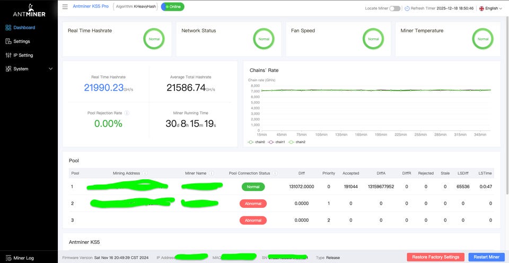The width and height of the screenshot is (509, 263).
Task: Toggle chain1 legend visibility
Action: (x=276, y=142)
